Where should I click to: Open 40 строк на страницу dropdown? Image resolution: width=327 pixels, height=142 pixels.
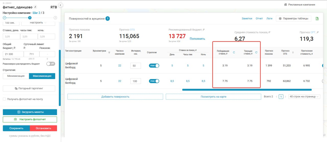[x=304, y=97]
